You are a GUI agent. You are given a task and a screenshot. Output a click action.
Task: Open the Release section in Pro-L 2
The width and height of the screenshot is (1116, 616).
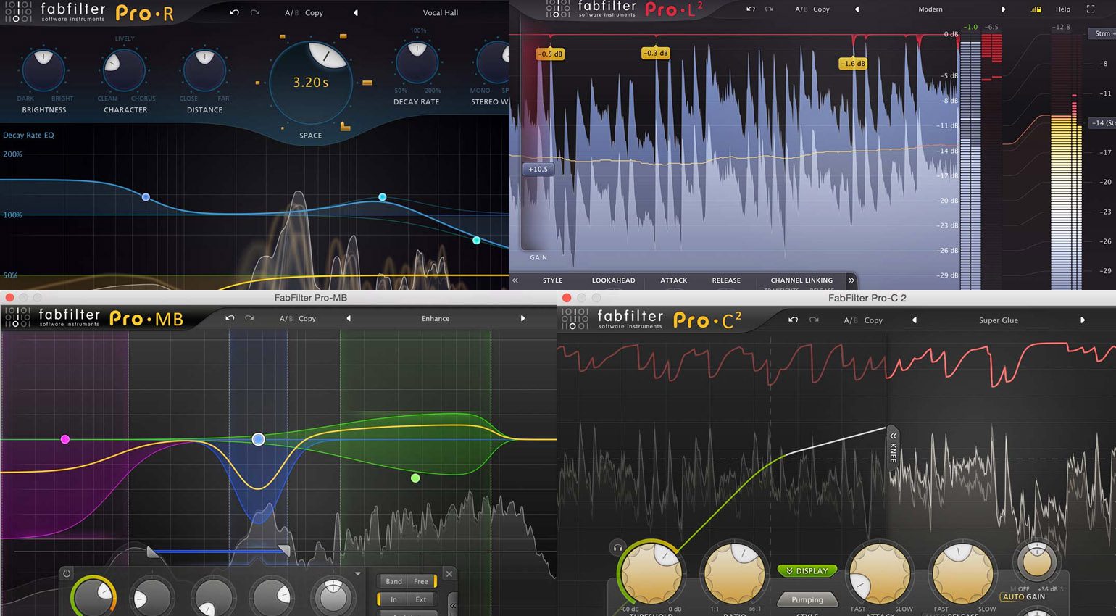[x=726, y=280]
